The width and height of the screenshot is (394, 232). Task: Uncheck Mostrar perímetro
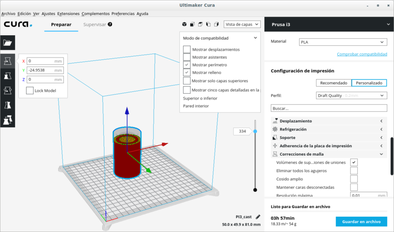pos(187,65)
